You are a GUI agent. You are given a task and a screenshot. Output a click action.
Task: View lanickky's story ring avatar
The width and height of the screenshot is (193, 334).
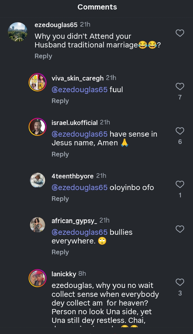[x=38, y=278]
